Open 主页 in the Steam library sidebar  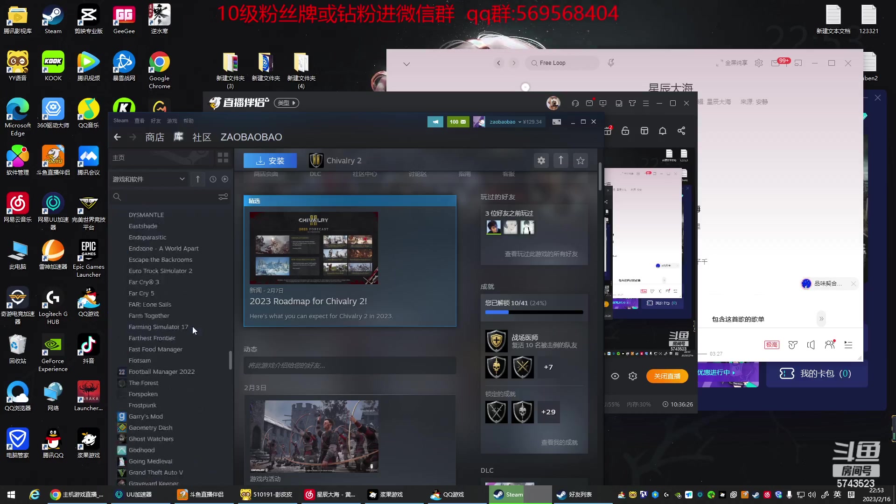pos(119,158)
